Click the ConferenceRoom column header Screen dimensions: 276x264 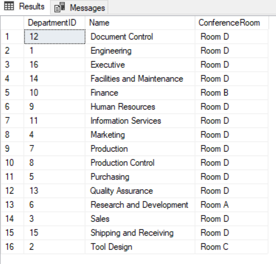click(232, 23)
